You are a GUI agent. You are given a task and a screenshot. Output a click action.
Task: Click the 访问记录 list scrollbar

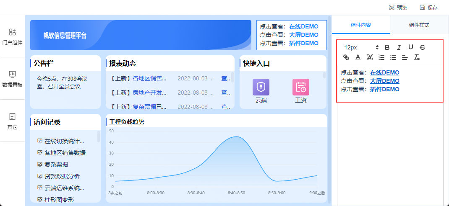click(x=99, y=136)
